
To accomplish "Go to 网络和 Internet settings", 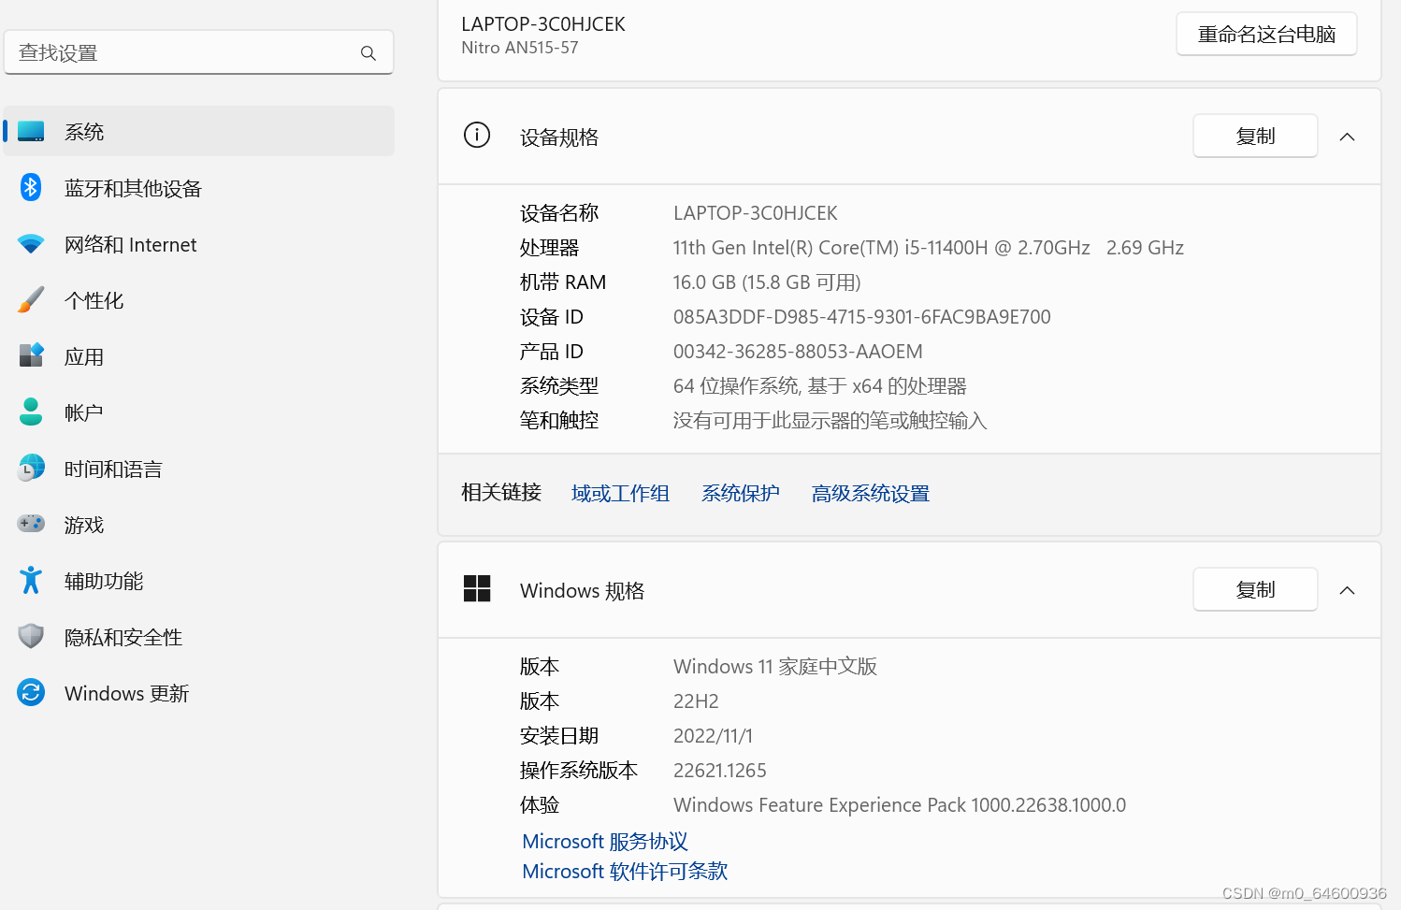I will click(199, 244).
